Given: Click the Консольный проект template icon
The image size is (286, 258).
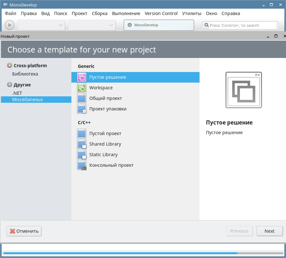Looking at the screenshot, I should pyautogui.click(x=81, y=165).
